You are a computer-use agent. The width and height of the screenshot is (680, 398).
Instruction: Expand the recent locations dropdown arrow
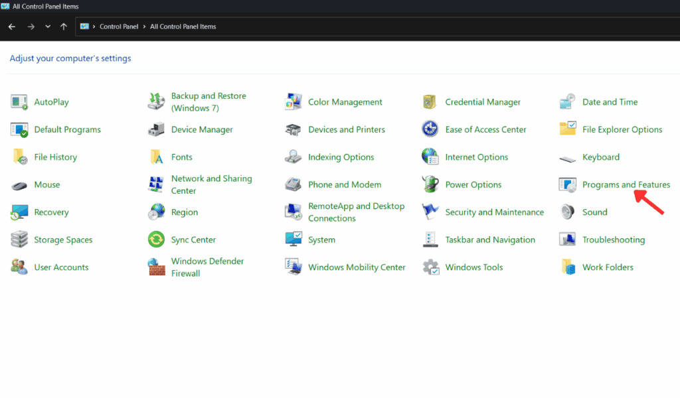[x=48, y=27]
